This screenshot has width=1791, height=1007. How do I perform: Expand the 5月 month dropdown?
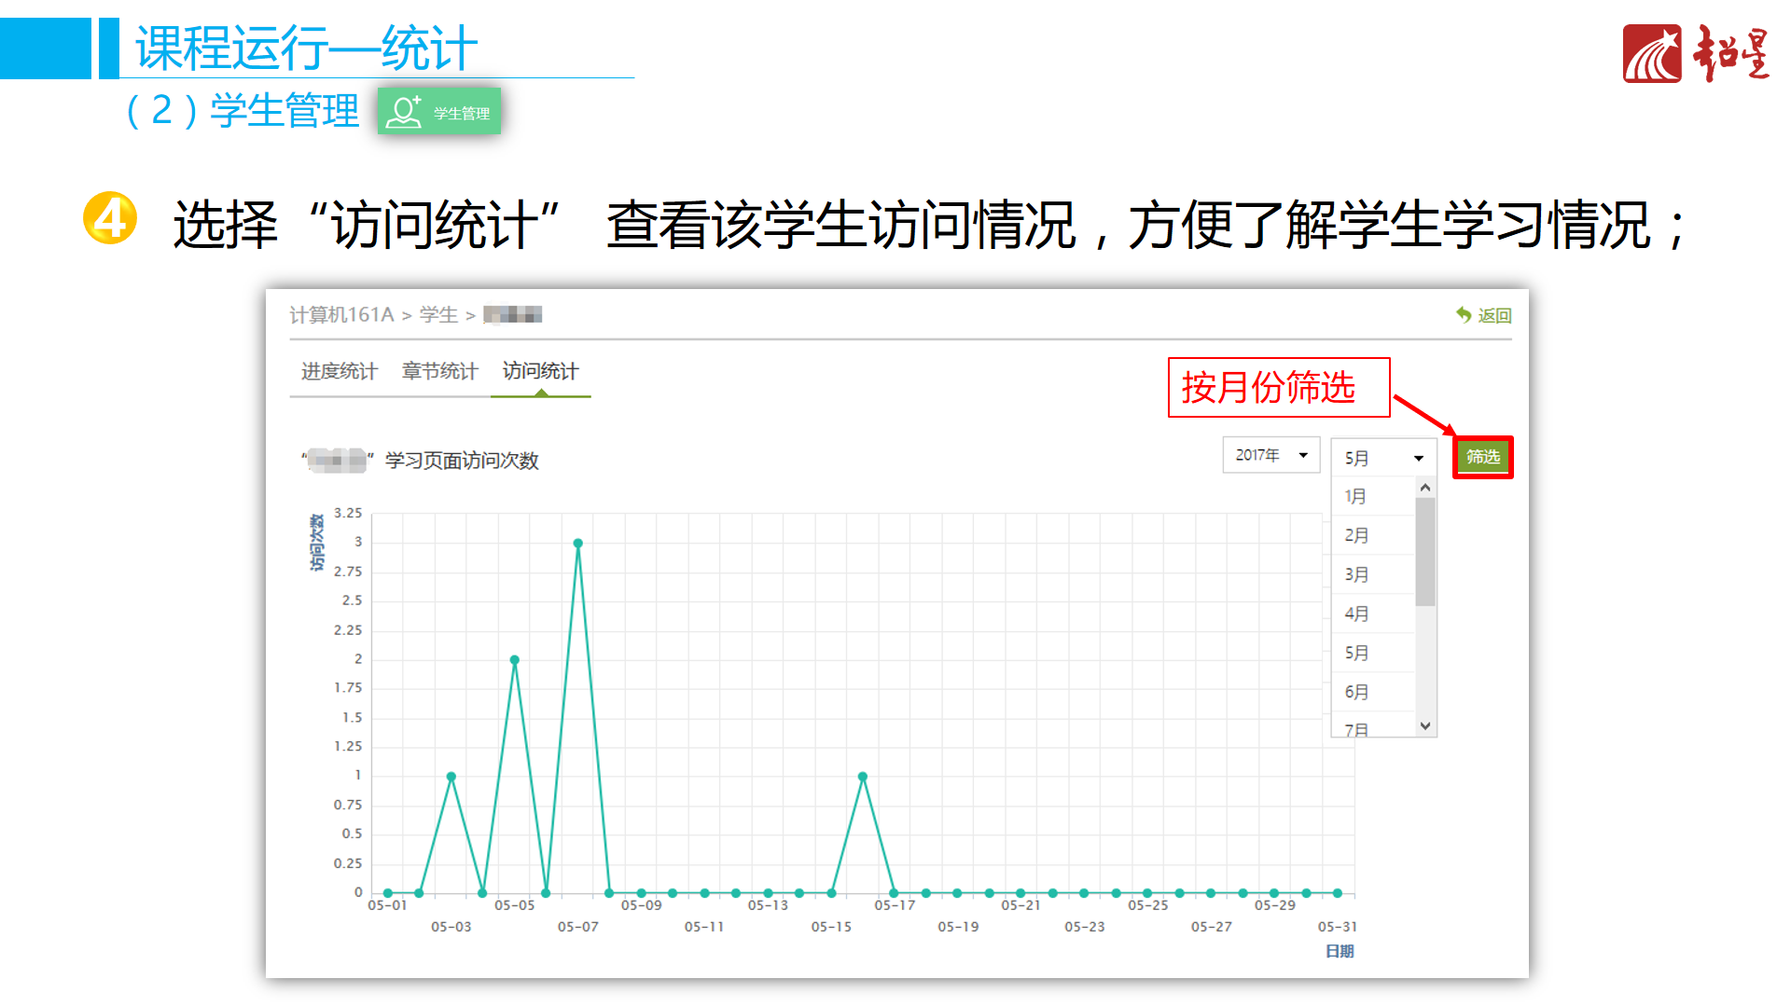coord(1382,458)
